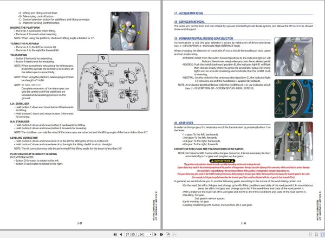Jump to the last page
The width and height of the screenshot is (325, 238).
pos(161,234)
